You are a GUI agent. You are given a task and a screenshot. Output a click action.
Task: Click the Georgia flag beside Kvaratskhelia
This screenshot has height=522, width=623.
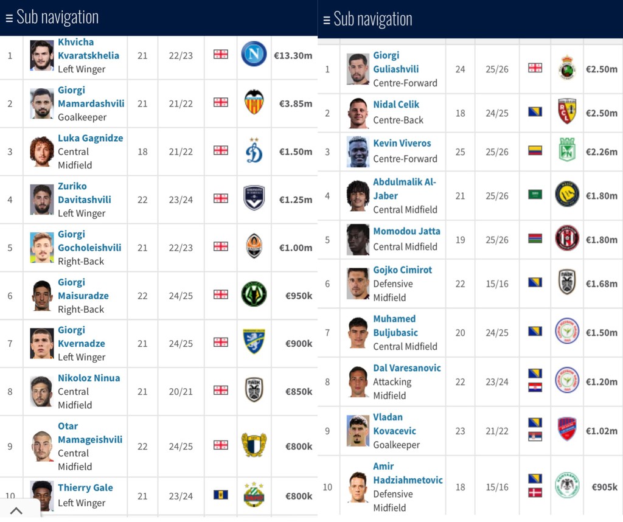coord(221,54)
